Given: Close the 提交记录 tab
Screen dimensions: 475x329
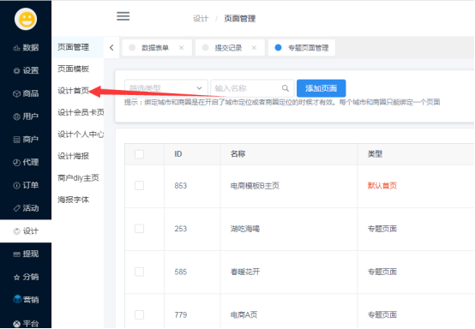Looking at the screenshot, I should click(x=254, y=47).
